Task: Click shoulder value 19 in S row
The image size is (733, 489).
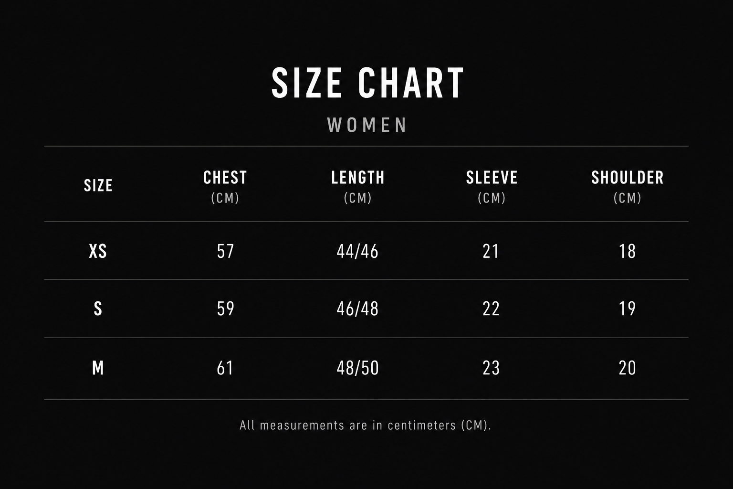Action: (627, 309)
